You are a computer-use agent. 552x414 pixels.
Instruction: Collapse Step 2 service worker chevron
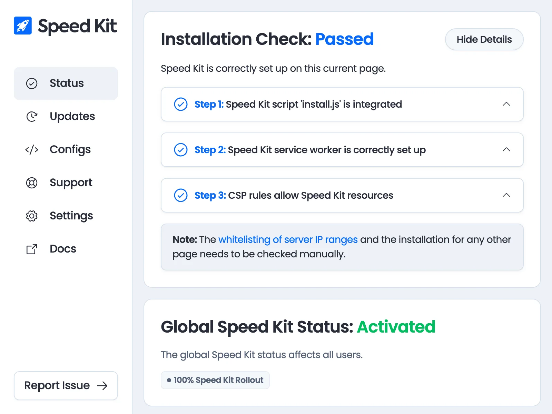[x=506, y=149]
